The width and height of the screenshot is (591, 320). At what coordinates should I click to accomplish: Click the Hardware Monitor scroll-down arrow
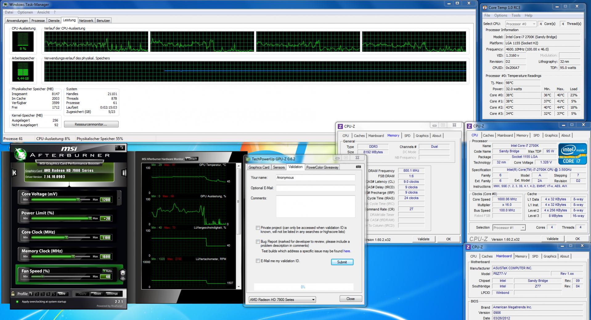point(238,286)
